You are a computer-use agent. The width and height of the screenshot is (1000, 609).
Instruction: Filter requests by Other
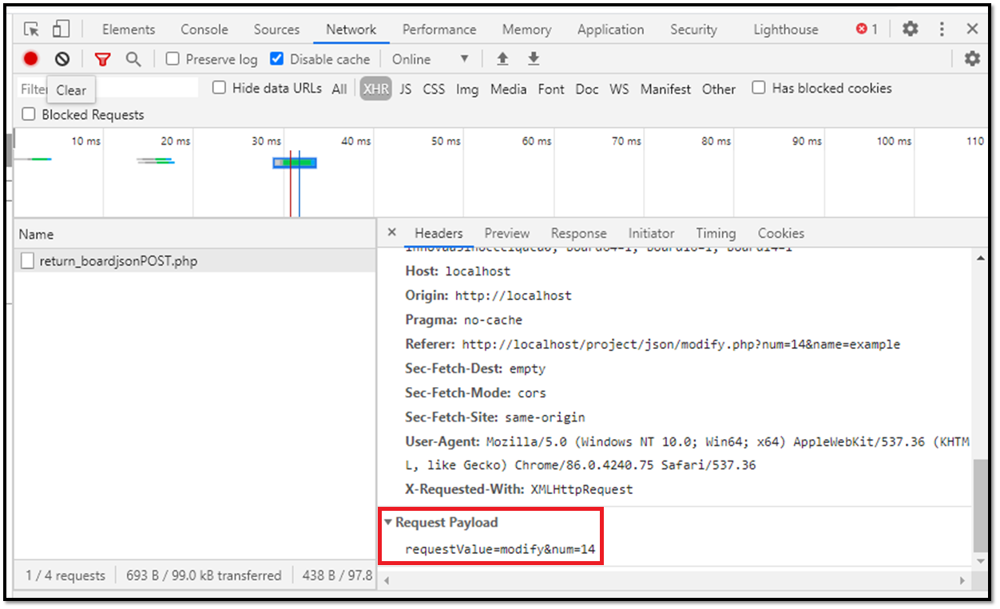coord(719,89)
